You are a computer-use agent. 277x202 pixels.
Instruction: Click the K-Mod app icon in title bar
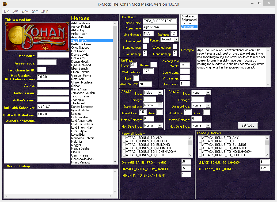click(5, 4)
